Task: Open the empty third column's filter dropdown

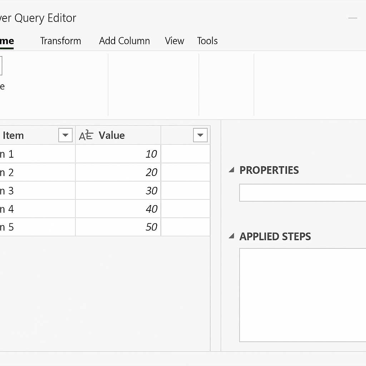Action: coord(200,135)
